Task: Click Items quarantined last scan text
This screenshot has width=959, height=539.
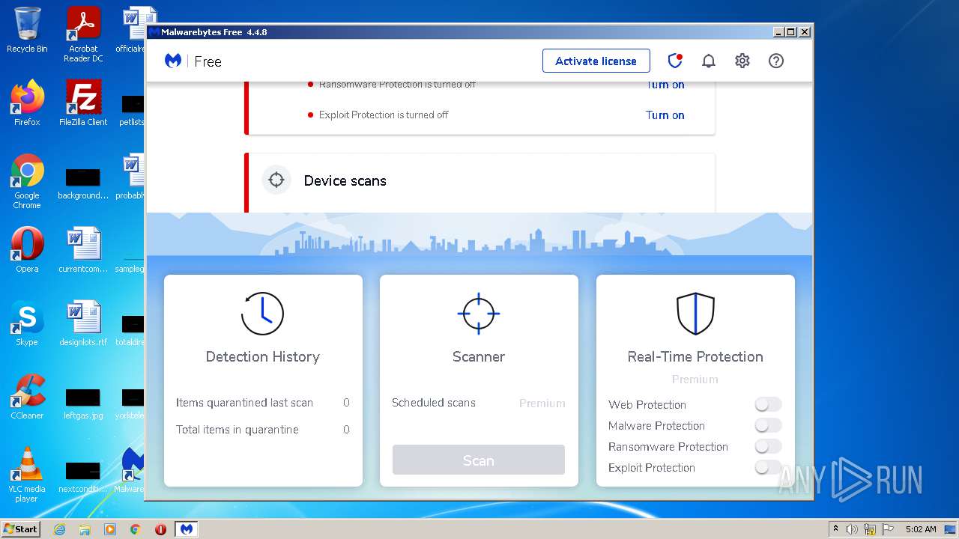Action: point(244,403)
